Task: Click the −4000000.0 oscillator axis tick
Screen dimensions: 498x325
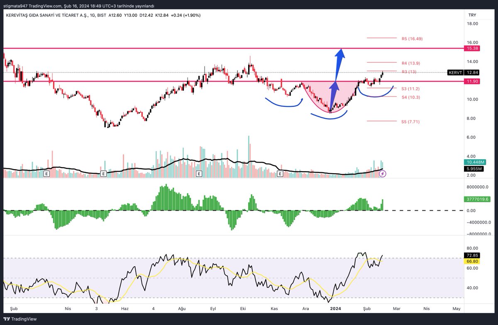Action: (478, 222)
